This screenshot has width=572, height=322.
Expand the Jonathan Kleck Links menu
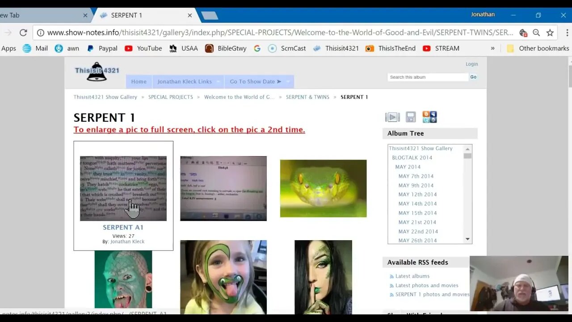pyautogui.click(x=188, y=81)
